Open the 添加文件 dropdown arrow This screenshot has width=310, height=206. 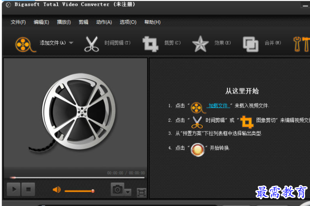click(71, 43)
